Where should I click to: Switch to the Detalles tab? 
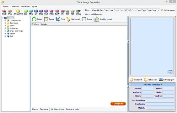[x=44, y=24]
